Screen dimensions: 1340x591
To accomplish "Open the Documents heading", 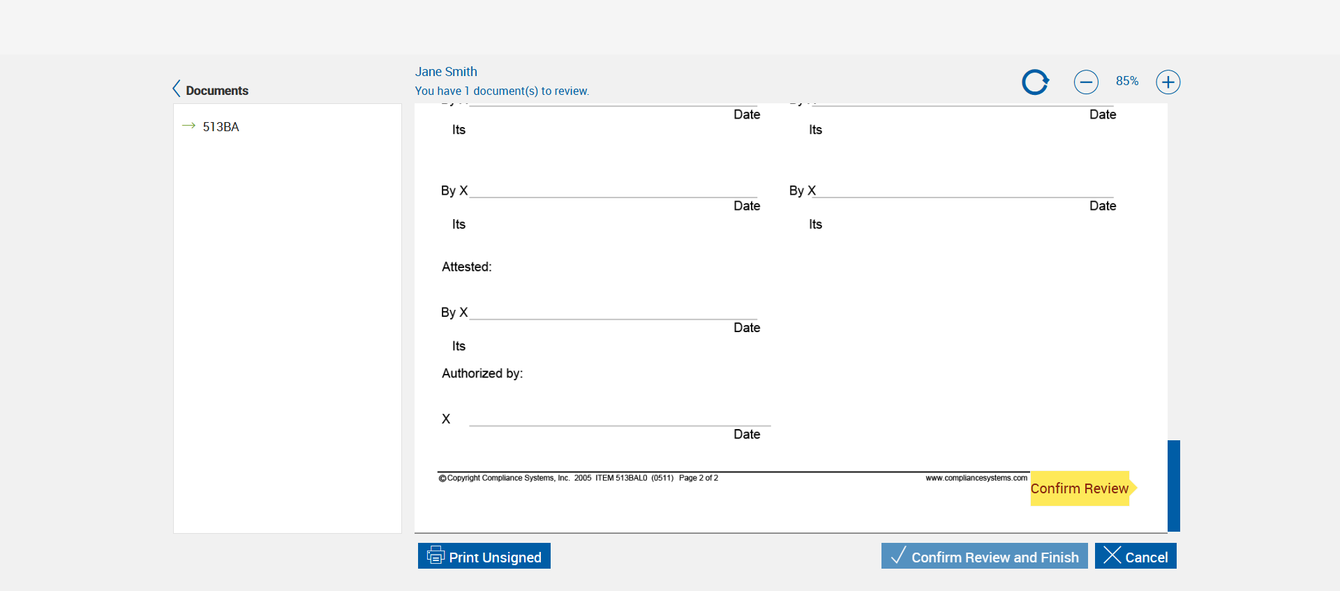I will point(217,91).
